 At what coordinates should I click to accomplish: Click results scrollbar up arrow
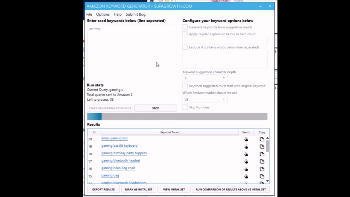267,138
